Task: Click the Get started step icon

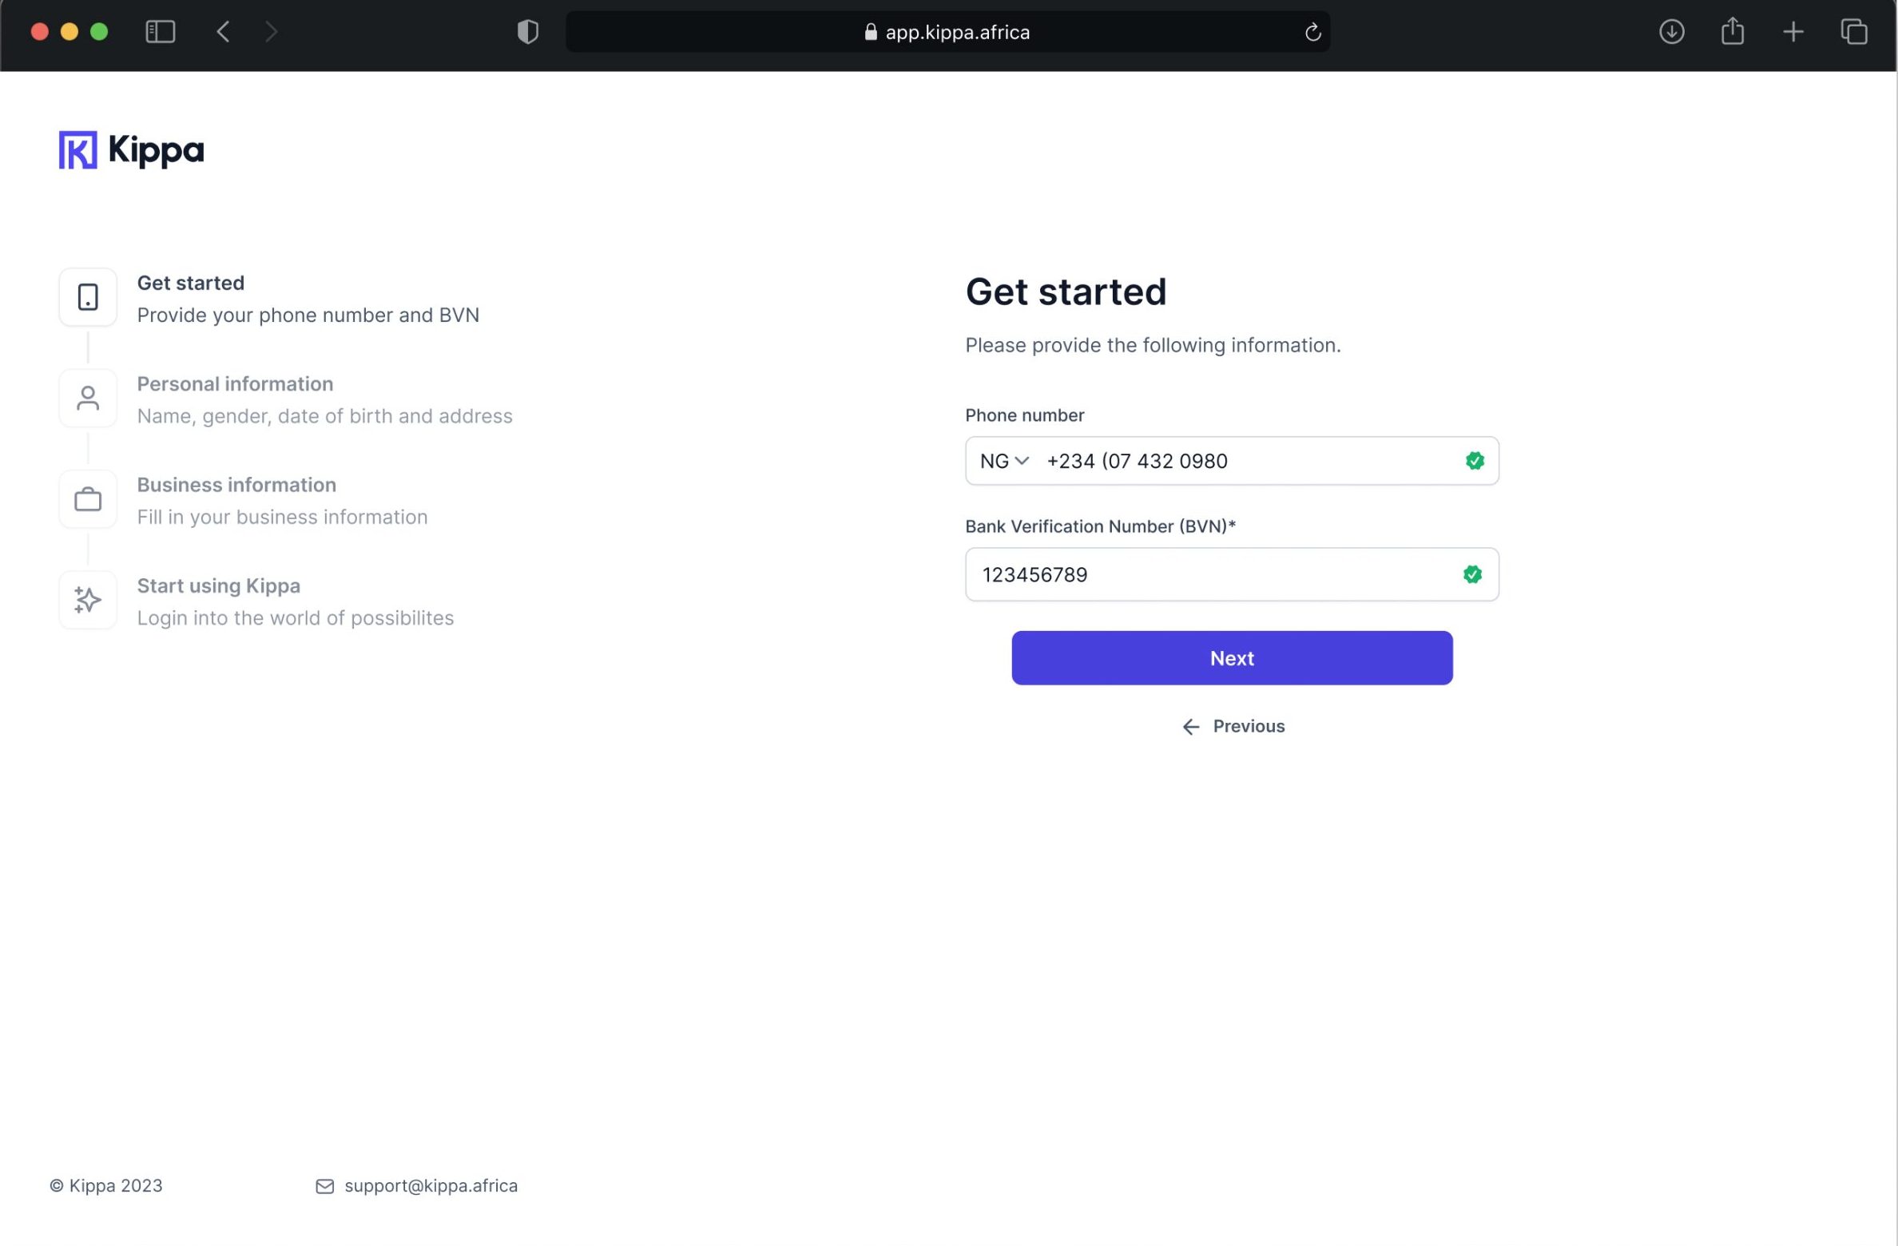Action: (x=88, y=296)
